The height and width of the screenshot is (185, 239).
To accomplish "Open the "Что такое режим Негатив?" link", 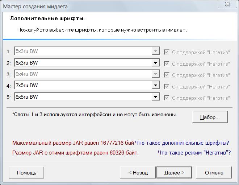I will point(194,153).
